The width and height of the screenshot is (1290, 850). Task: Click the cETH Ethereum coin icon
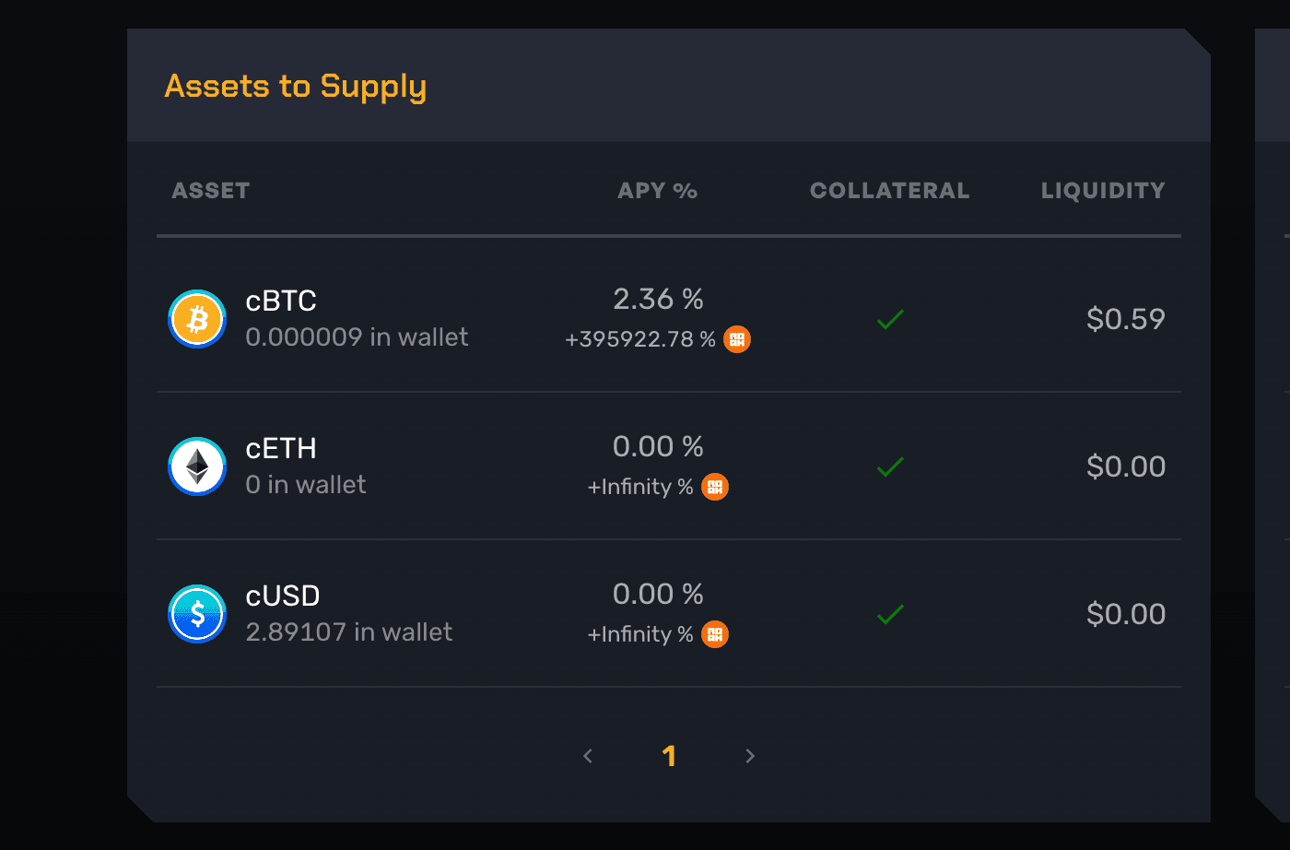coord(196,466)
